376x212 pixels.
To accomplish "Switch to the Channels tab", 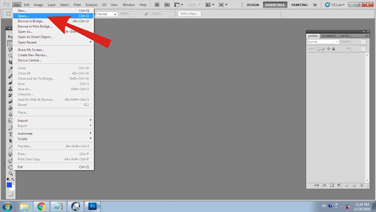I will [329, 36].
